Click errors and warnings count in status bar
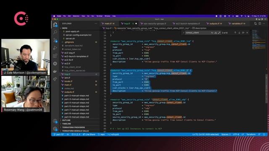This screenshot has height=151, width=269. point(76,134)
